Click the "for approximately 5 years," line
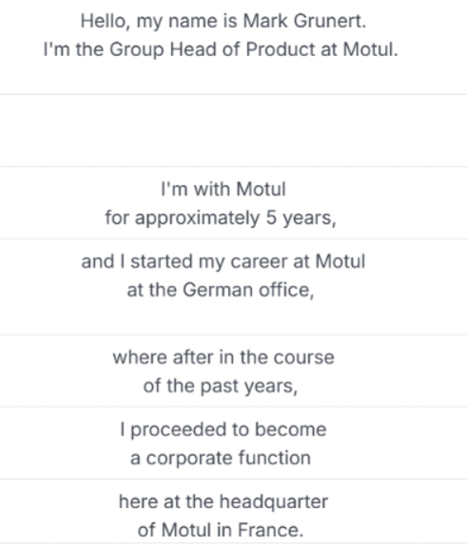This screenshot has height=546, width=467. pos(221,218)
